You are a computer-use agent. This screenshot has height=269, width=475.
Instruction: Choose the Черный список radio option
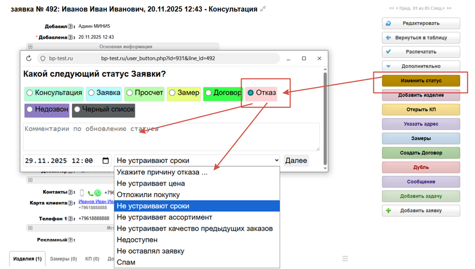coord(77,109)
